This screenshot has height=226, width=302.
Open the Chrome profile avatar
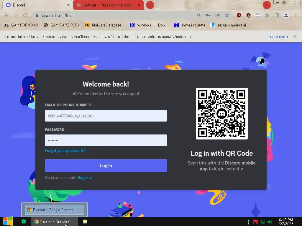pyautogui.click(x=286, y=15)
